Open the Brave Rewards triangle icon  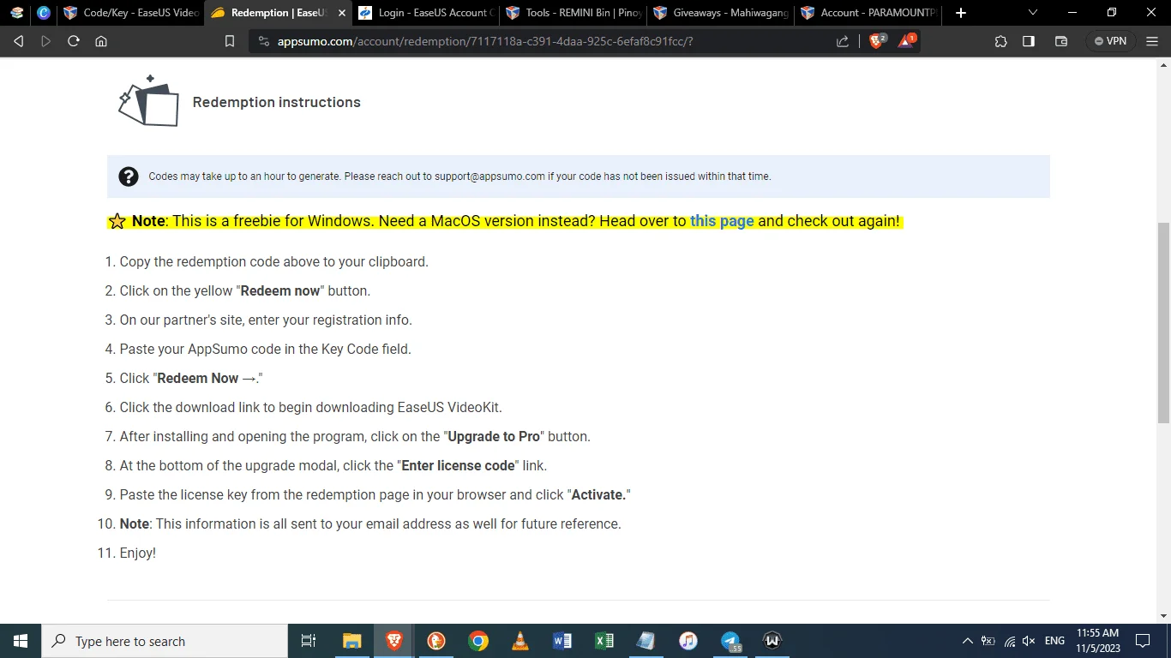tap(907, 40)
